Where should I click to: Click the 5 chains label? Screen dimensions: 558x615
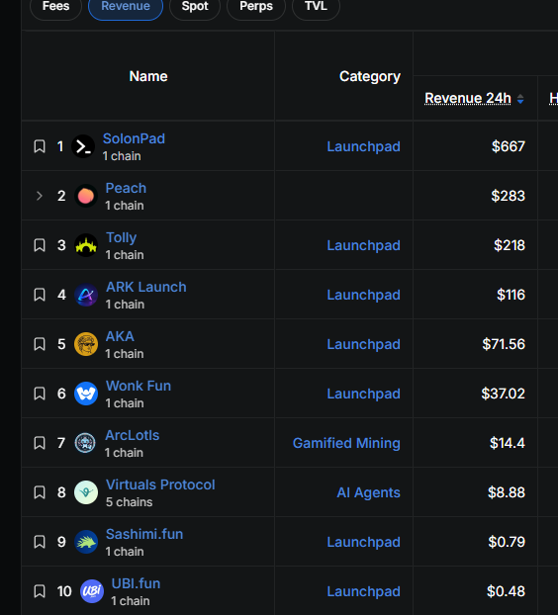pyautogui.click(x=129, y=502)
